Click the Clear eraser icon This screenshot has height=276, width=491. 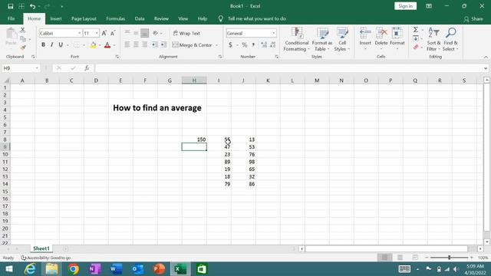(x=416, y=48)
